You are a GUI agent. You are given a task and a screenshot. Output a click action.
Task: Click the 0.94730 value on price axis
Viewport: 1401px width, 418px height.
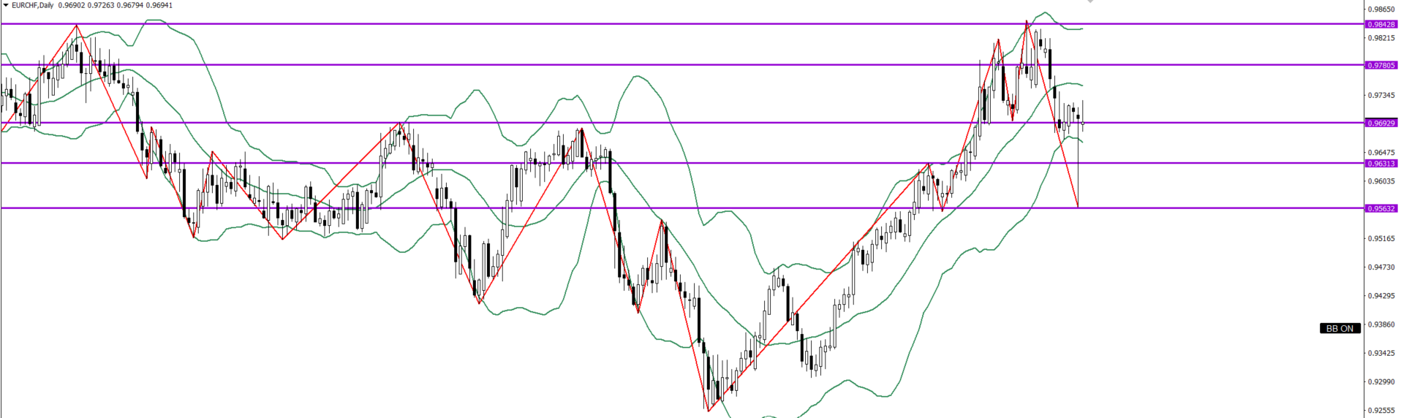pos(1381,267)
